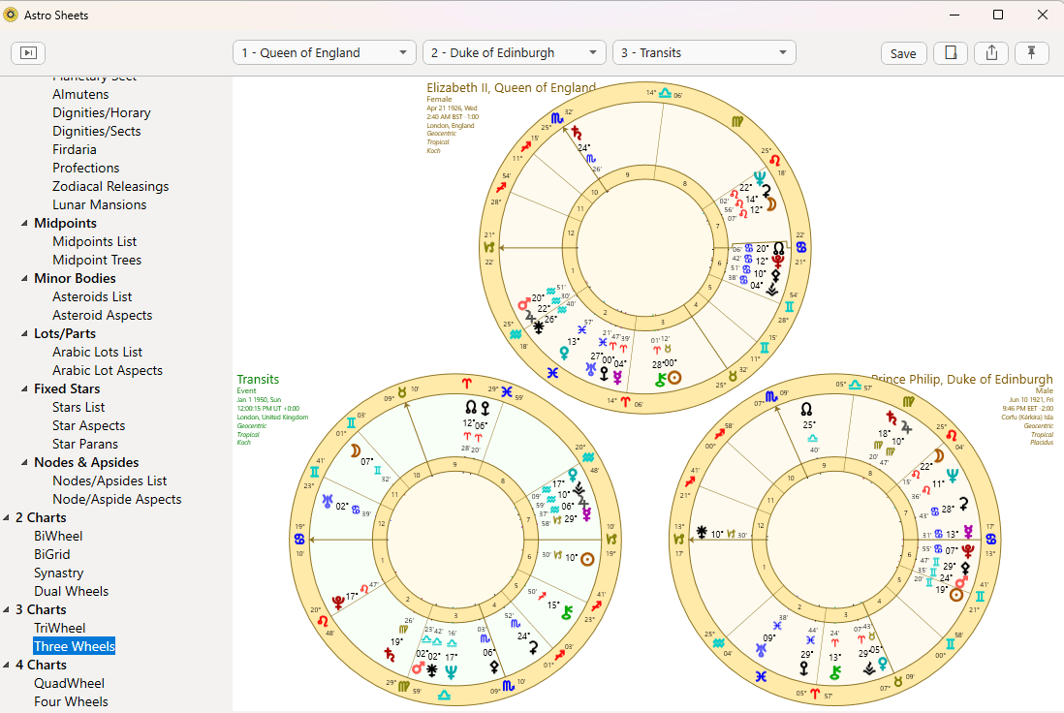Click the share/export icon
Image resolution: width=1064 pixels, height=713 pixels.
point(991,53)
